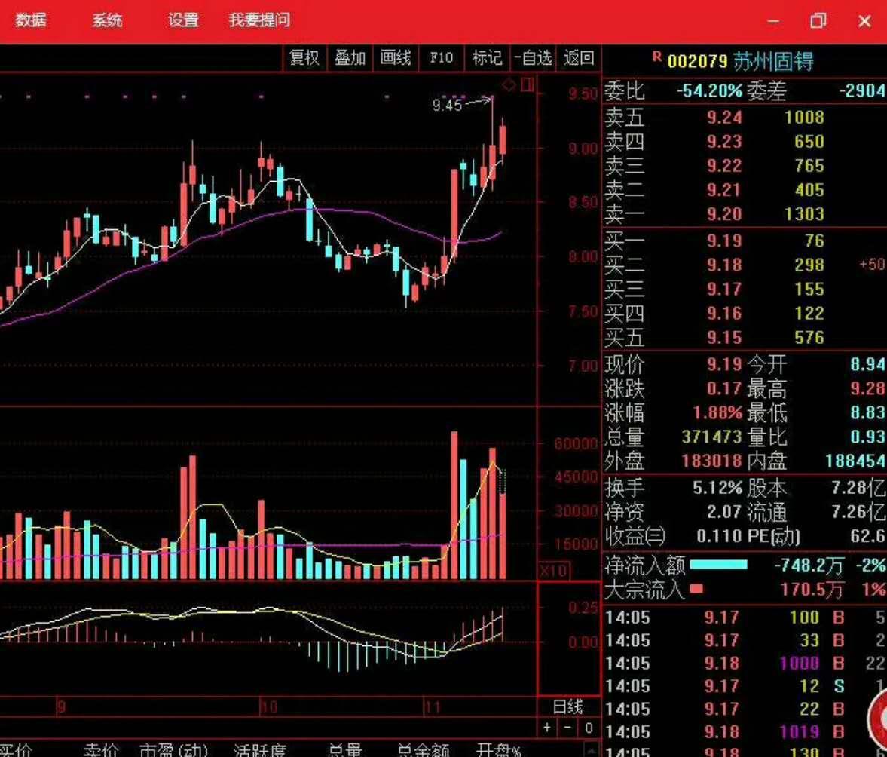The width and height of the screenshot is (887, 757).
Task: Click the 净流入额 cyan bar
Action: tap(718, 565)
